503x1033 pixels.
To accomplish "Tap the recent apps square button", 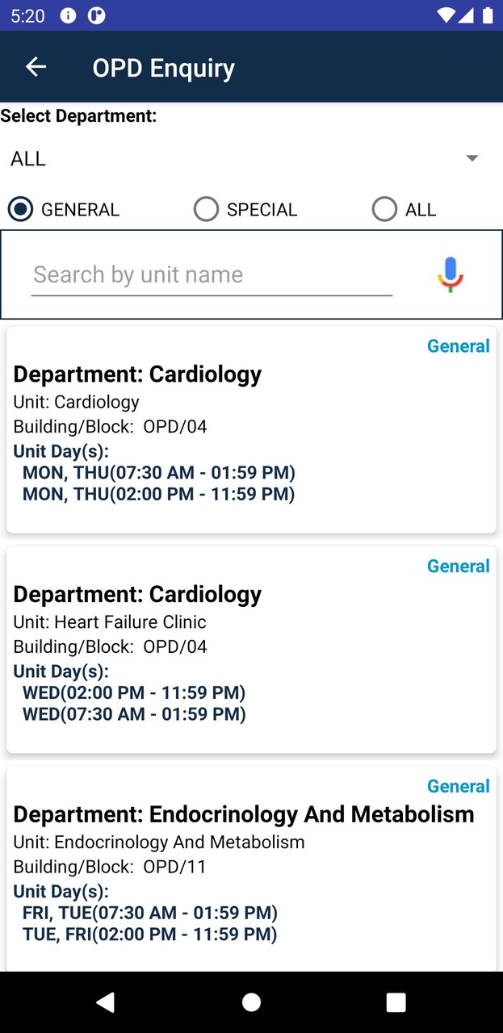I will 396,1002.
